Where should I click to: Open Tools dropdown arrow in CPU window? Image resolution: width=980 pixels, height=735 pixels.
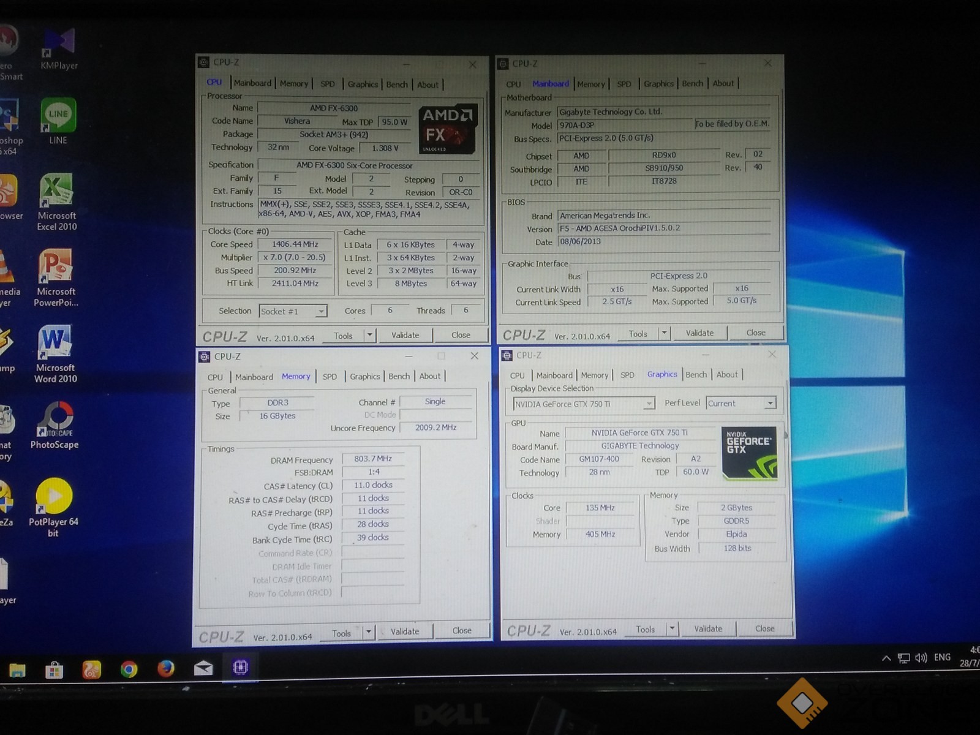pyautogui.click(x=369, y=335)
